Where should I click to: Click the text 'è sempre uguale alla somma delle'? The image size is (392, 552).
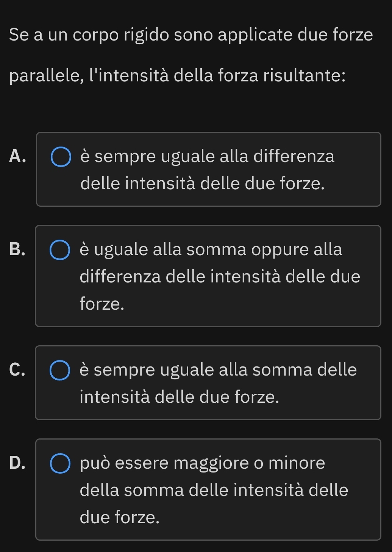218,370
